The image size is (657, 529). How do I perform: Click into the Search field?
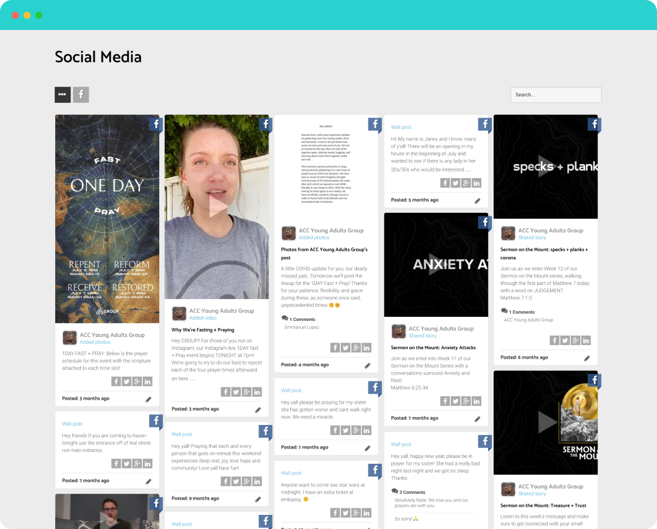pyautogui.click(x=555, y=95)
